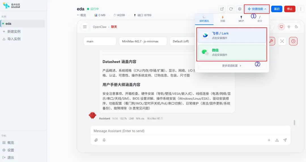Click the 0 MB memory indicator

(102, 15)
